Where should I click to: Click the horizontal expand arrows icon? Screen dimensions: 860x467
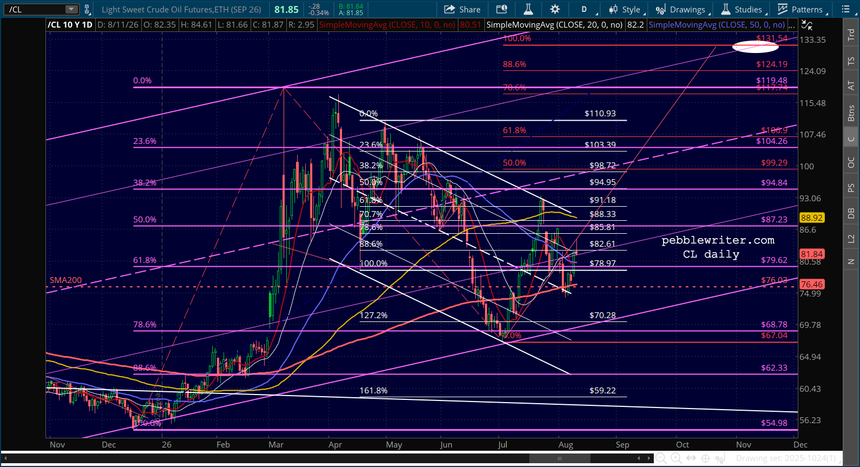pos(691,458)
